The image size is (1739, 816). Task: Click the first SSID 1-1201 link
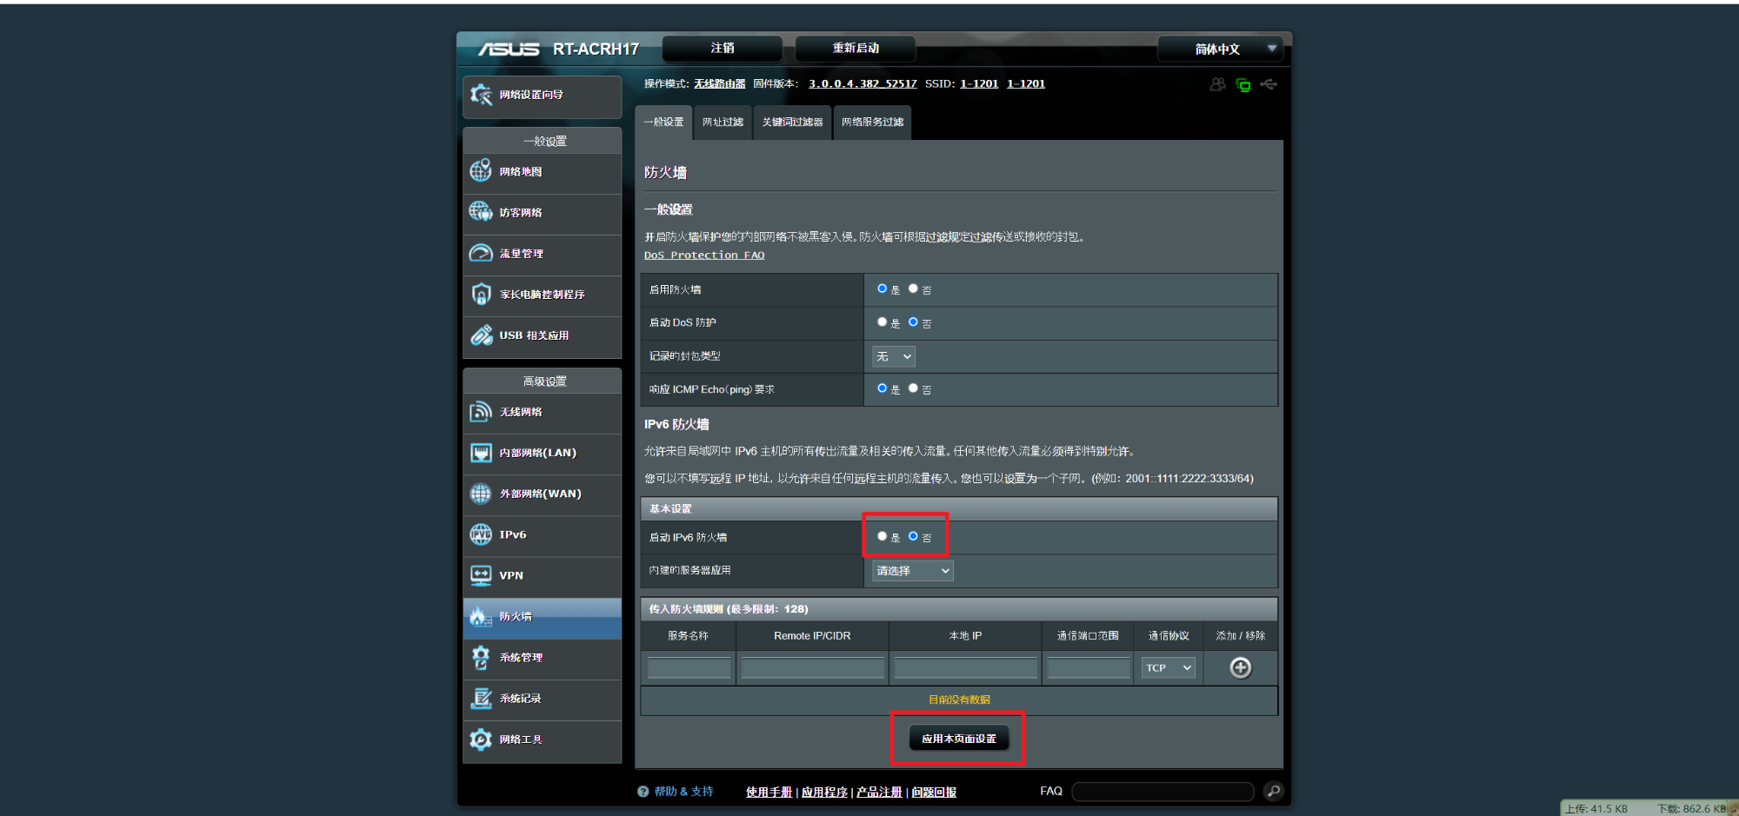tap(979, 83)
